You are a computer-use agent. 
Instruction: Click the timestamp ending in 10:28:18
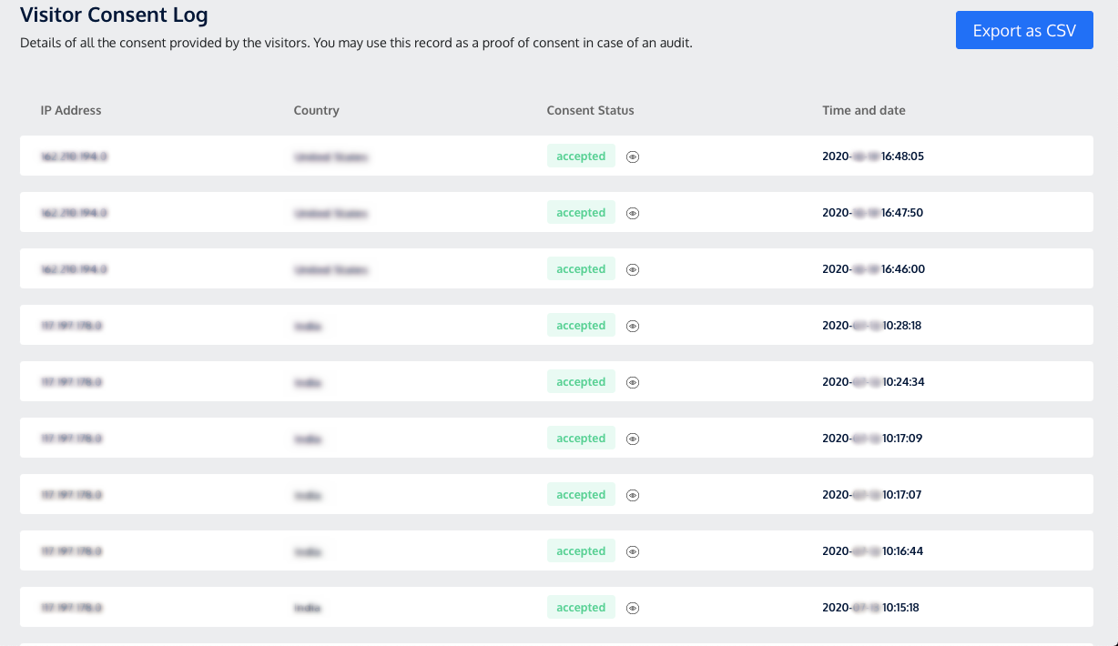coord(872,326)
